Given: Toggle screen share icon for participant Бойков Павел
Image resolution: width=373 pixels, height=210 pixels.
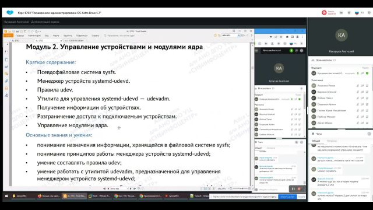Looking at the screenshot, I should 367,98.
